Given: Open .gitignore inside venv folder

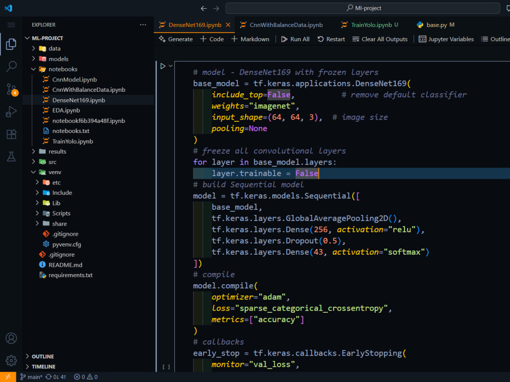Looking at the screenshot, I should 88,234.
